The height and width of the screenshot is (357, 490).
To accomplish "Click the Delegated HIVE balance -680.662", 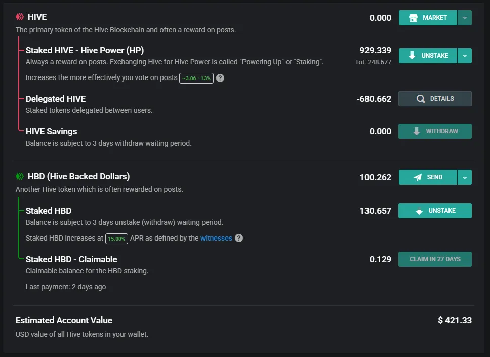I will click(x=374, y=99).
